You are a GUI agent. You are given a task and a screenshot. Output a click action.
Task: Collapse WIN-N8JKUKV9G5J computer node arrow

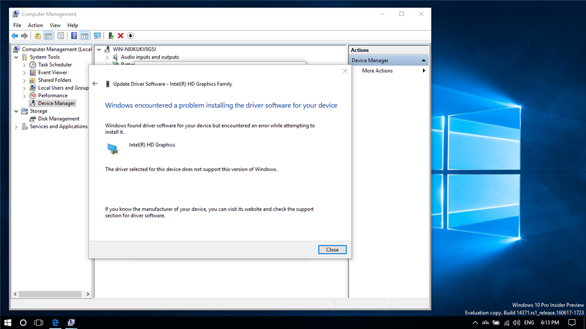(99, 49)
